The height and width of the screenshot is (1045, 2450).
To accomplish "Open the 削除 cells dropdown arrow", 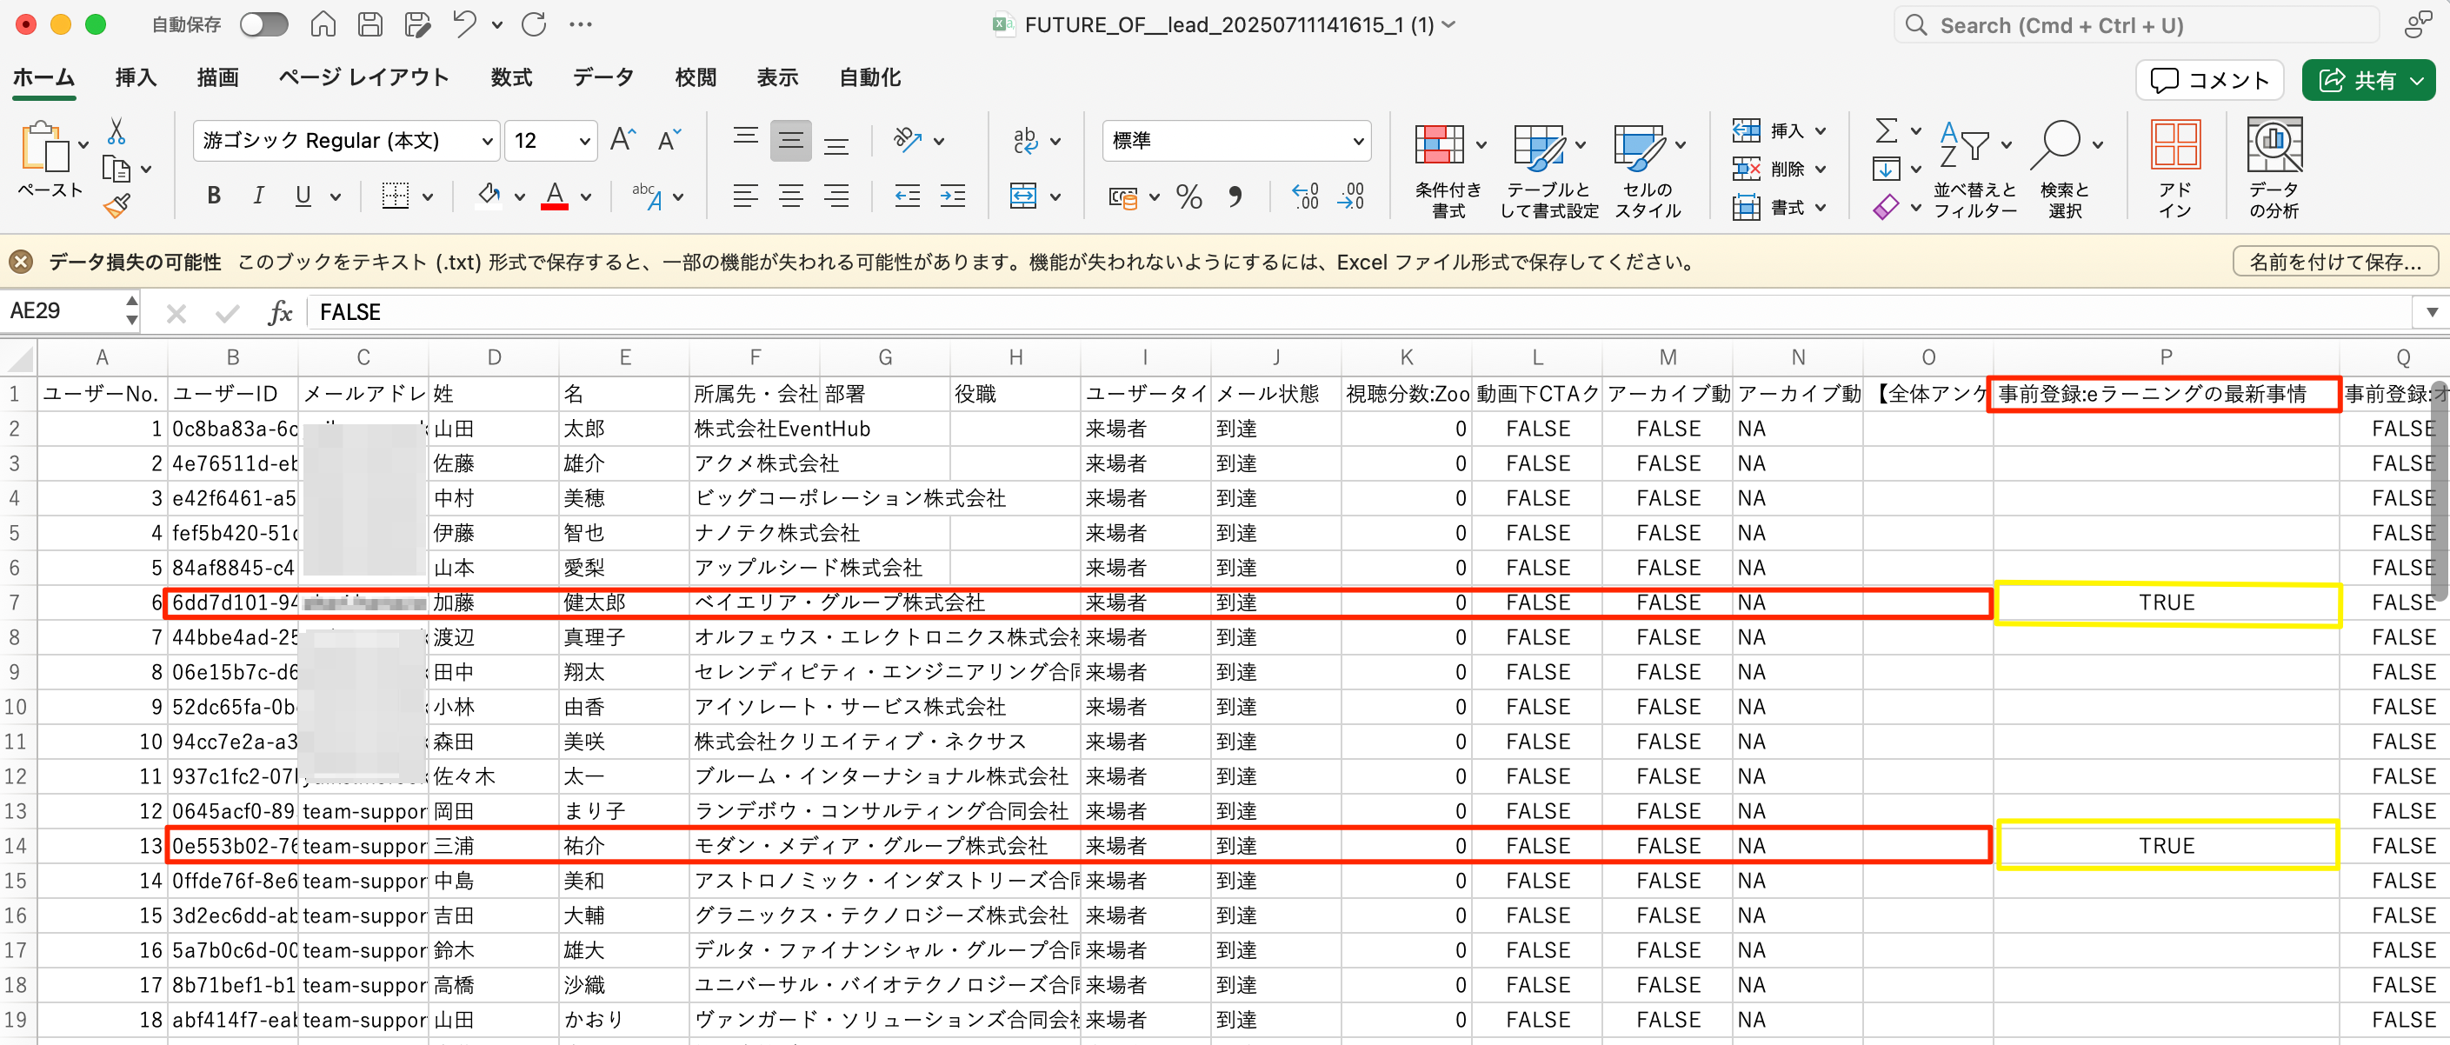I will click(1820, 170).
